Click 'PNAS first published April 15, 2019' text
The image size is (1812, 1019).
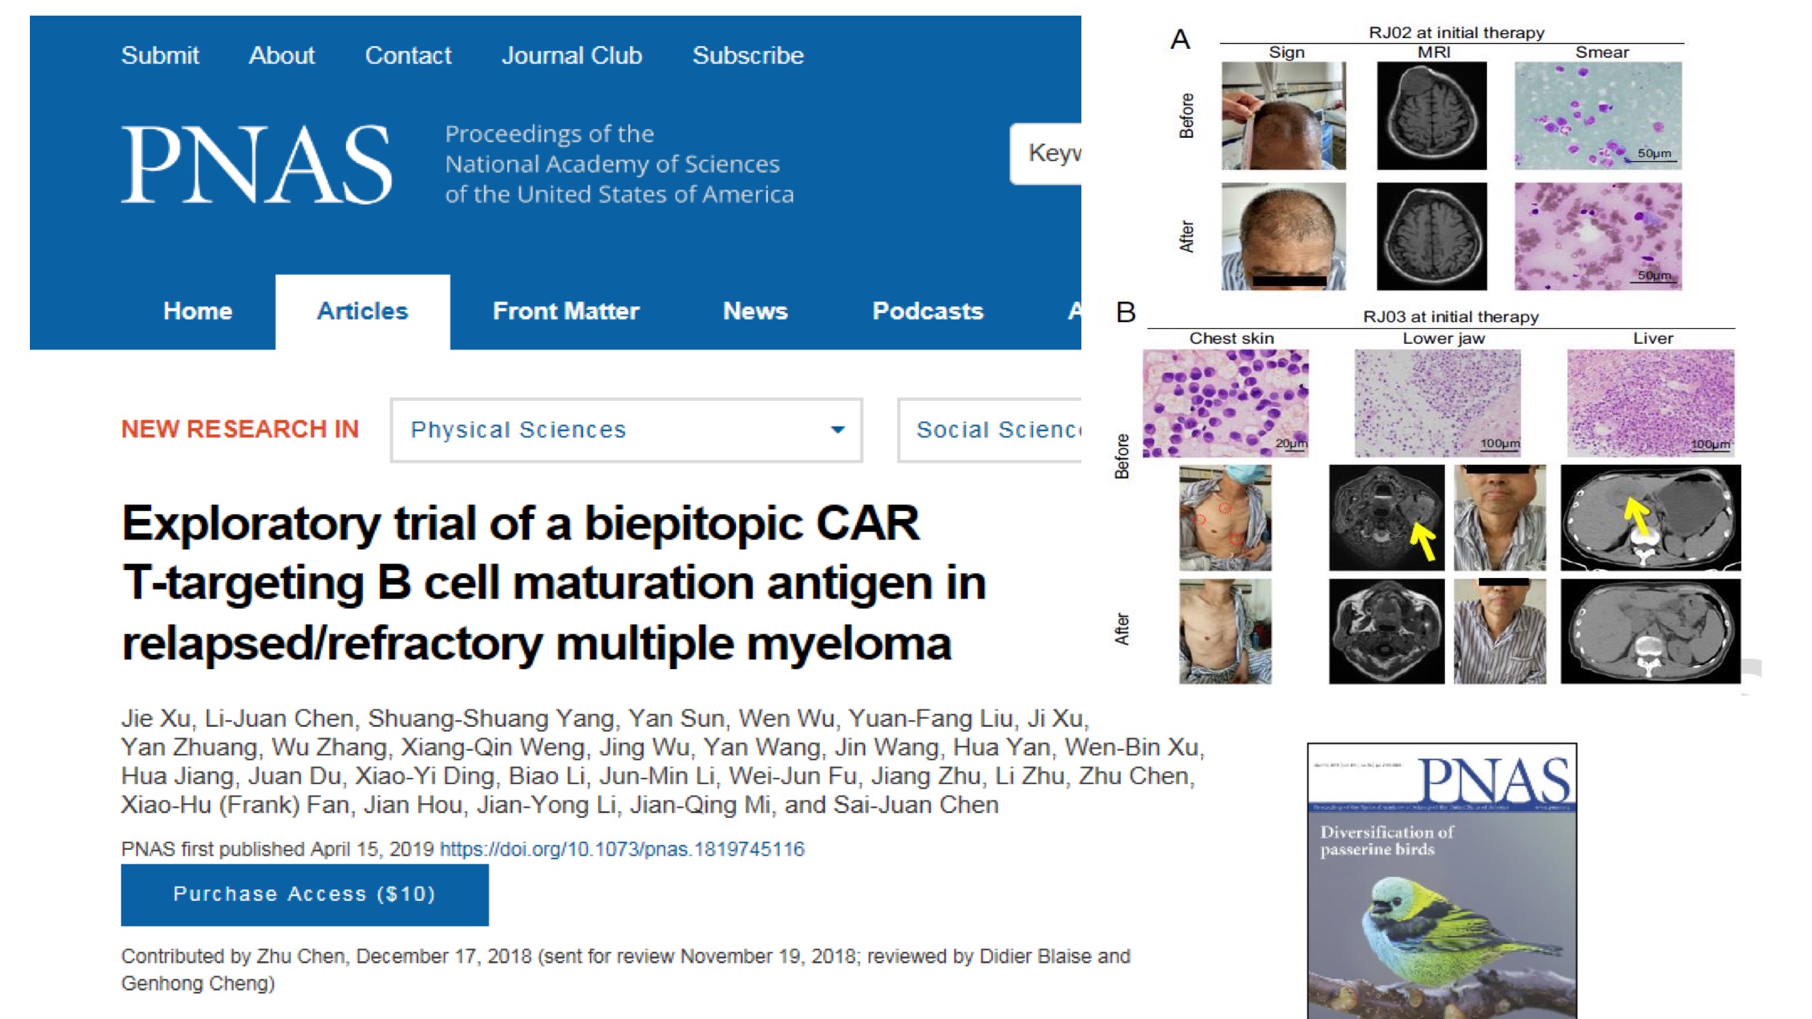point(277,848)
